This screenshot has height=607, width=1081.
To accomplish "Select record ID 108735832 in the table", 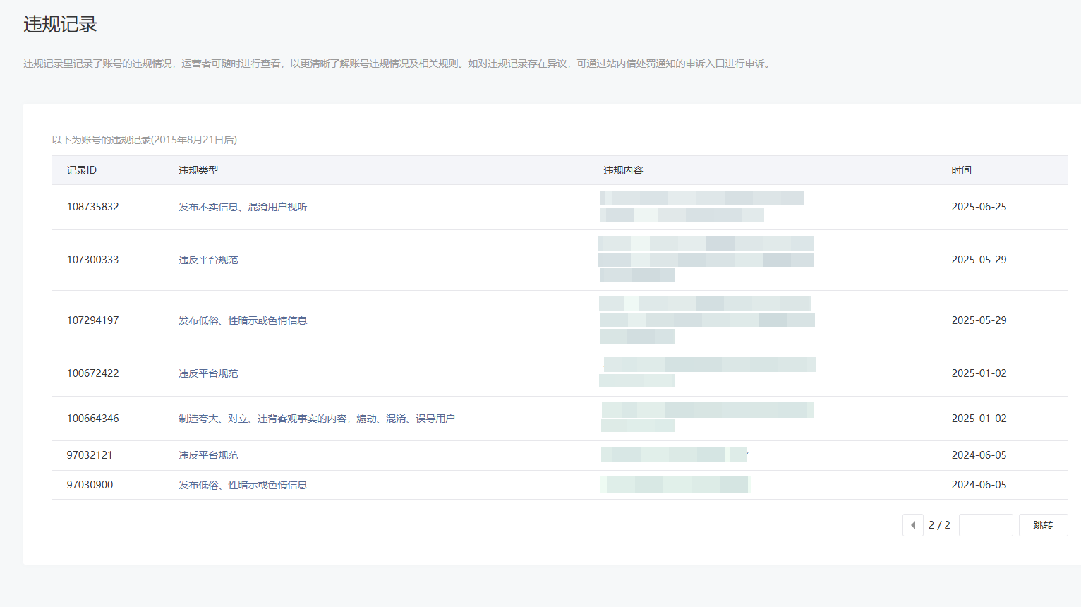I will (x=93, y=207).
